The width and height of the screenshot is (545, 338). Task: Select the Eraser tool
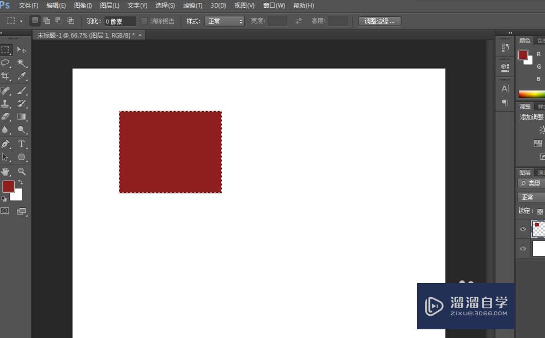click(5, 116)
